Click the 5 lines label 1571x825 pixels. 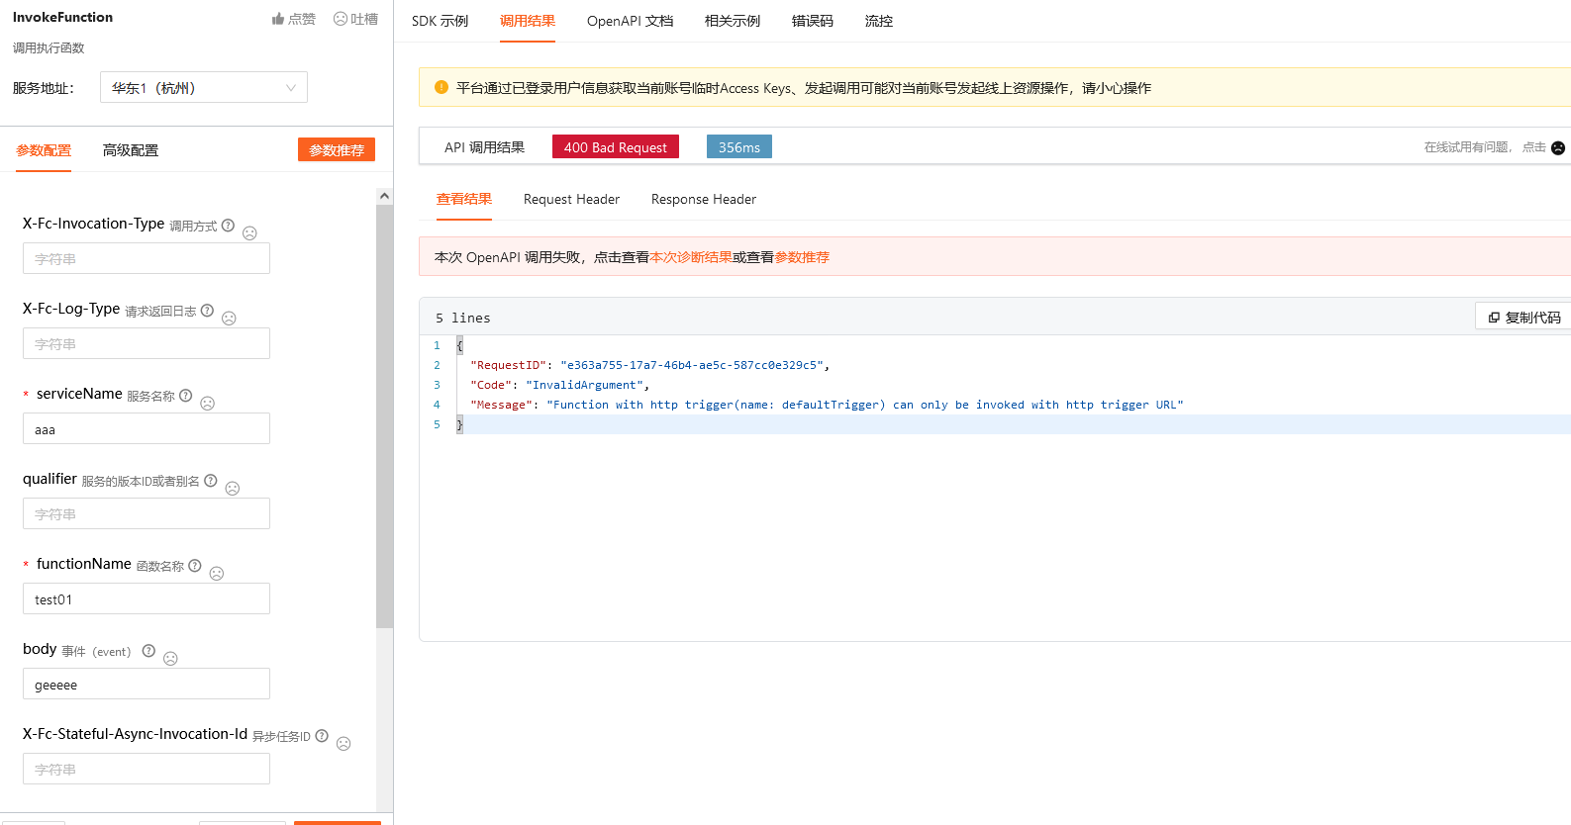tap(463, 318)
